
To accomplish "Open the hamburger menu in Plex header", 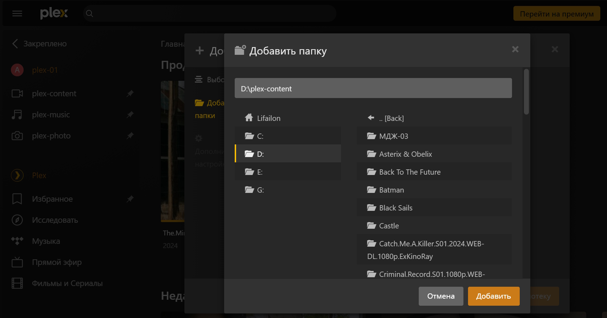I will click(x=17, y=13).
